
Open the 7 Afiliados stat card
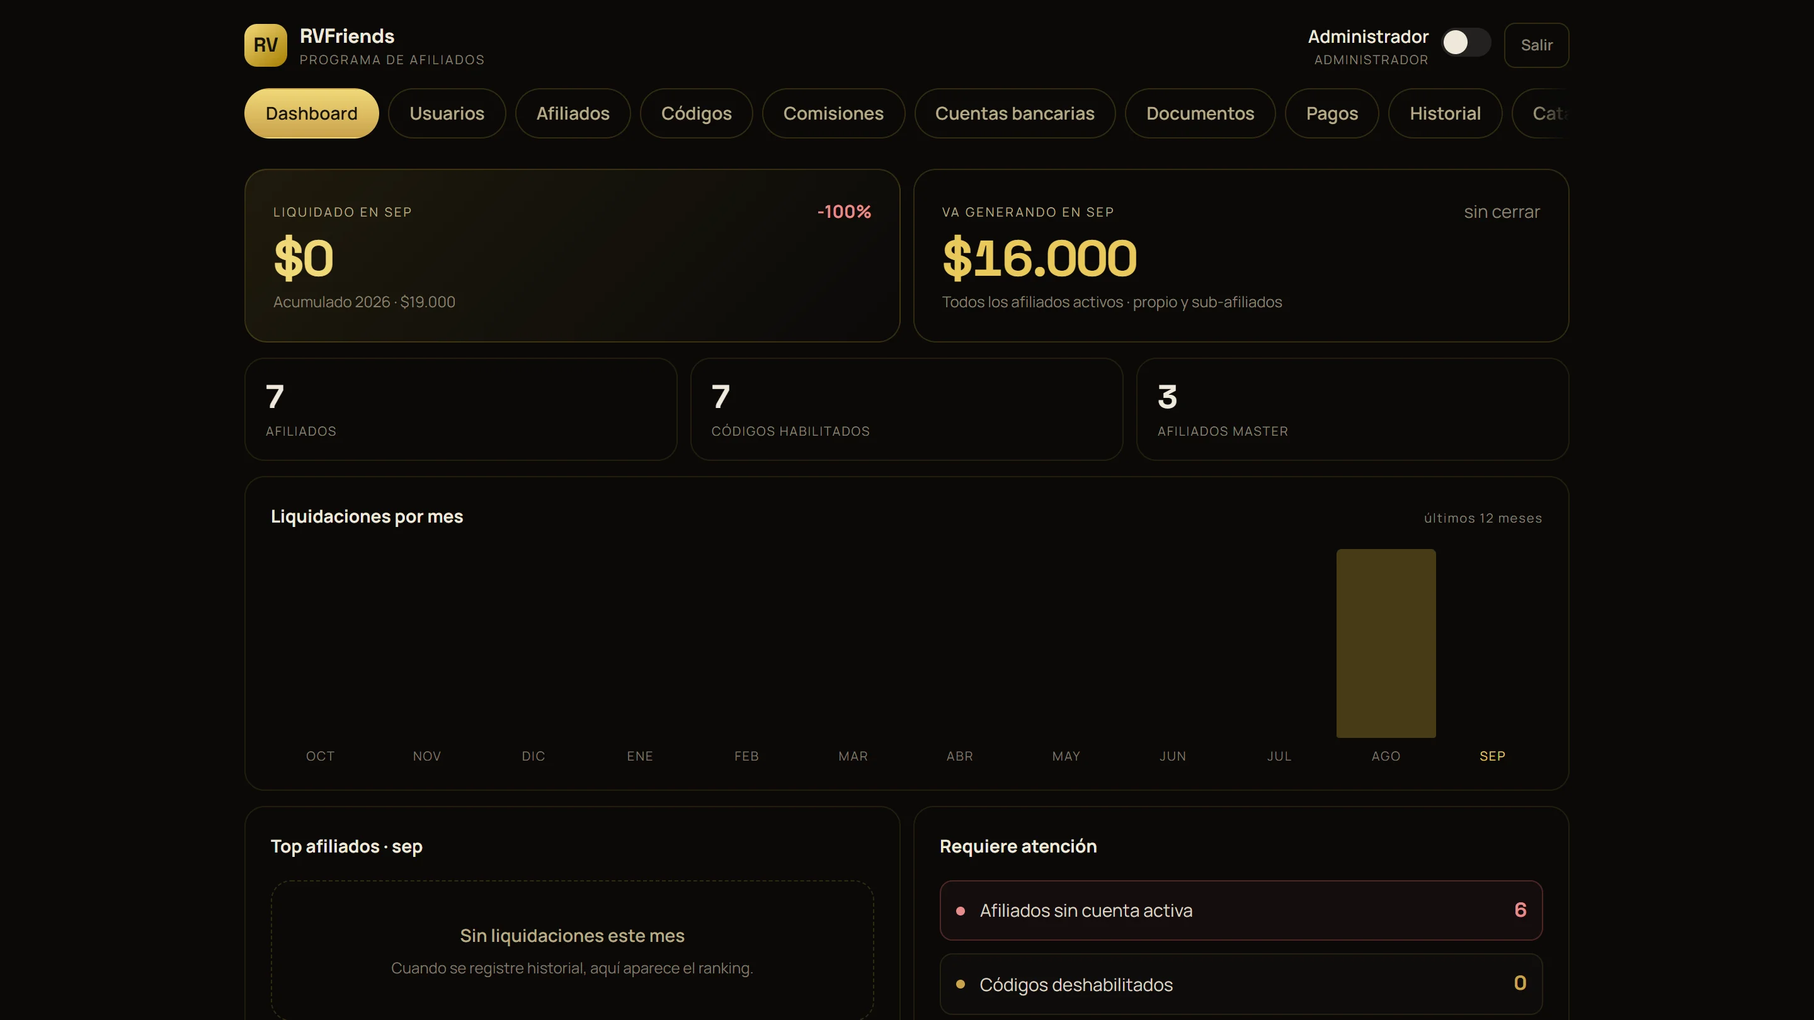[x=460, y=410]
